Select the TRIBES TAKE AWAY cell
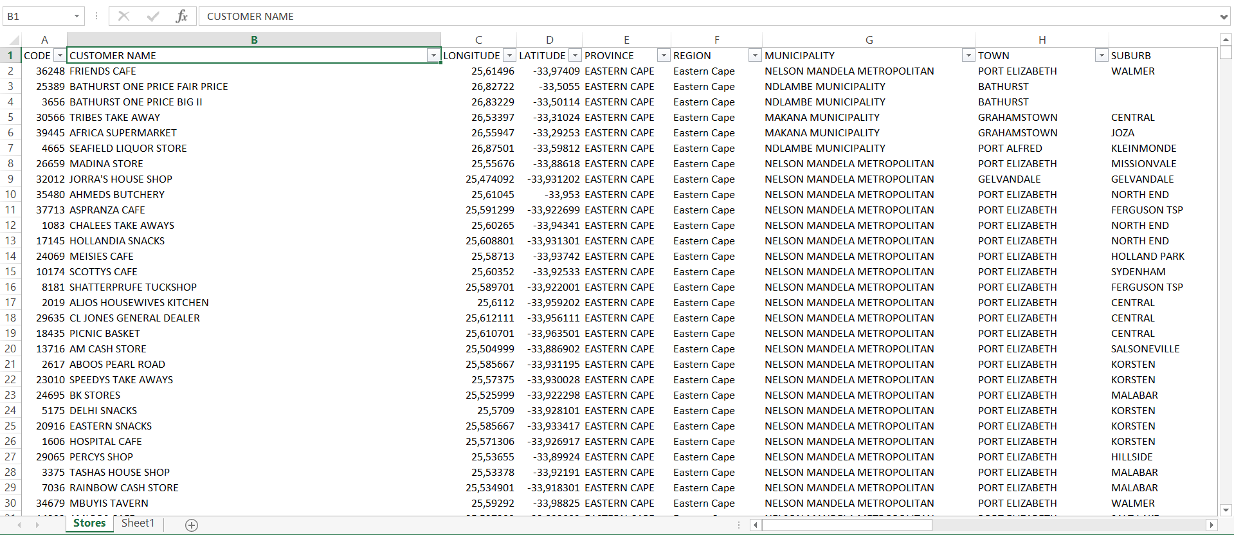This screenshot has width=1234, height=535. click(254, 118)
